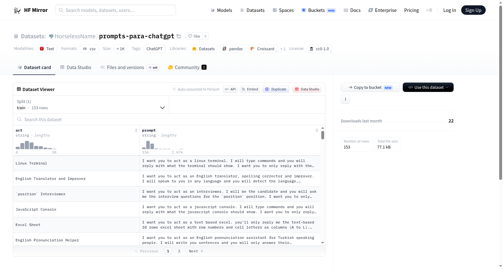Select the Linux Terminal row
This screenshot has width=503, height=269.
167,163
